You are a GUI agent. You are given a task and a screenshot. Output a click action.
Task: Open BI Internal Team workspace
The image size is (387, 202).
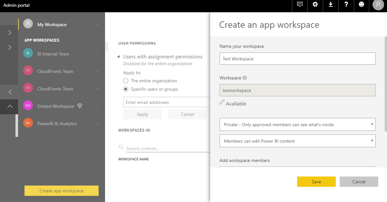point(53,54)
